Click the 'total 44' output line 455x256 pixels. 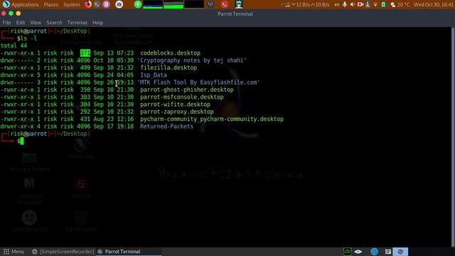tap(14, 46)
